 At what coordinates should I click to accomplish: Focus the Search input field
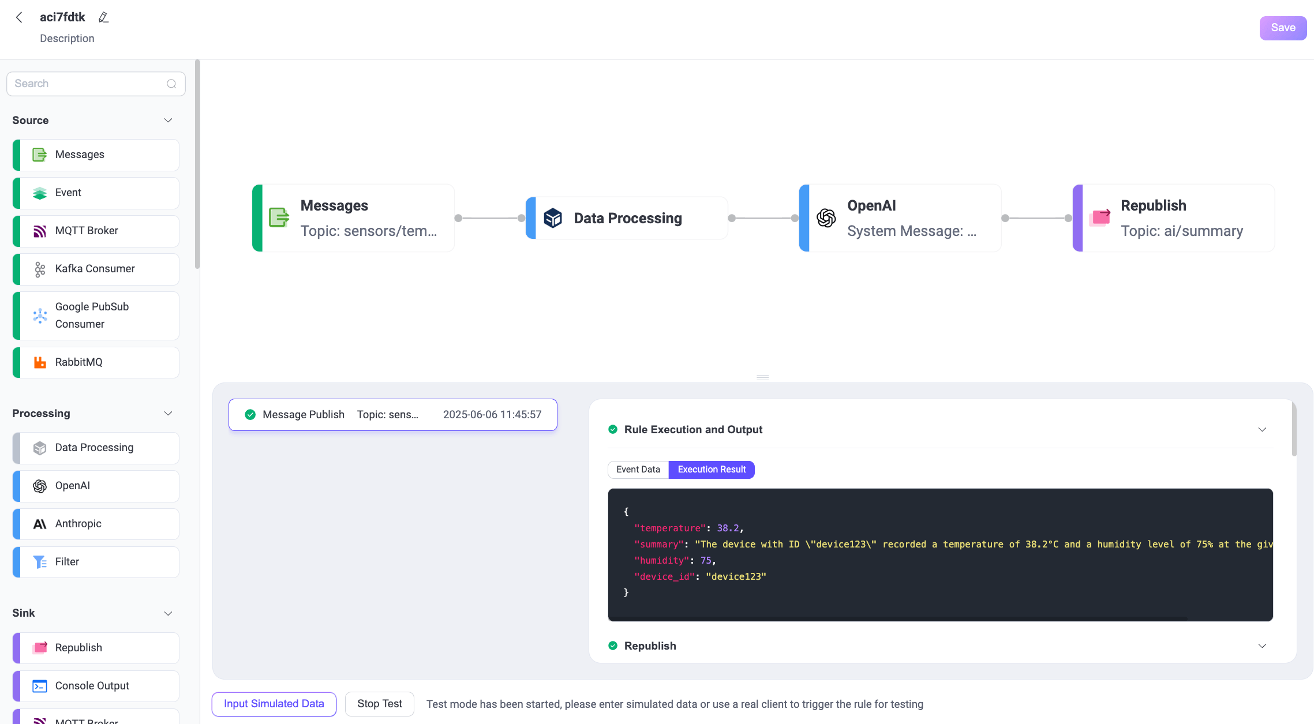87,84
